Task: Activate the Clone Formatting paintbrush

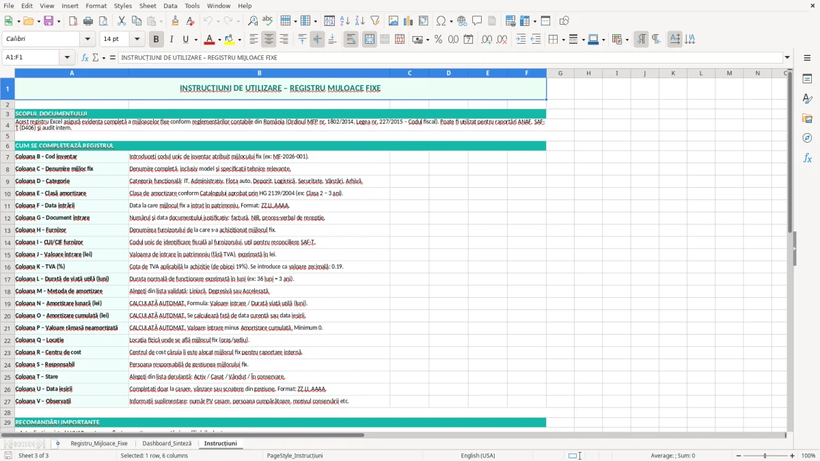Action: tap(175, 21)
